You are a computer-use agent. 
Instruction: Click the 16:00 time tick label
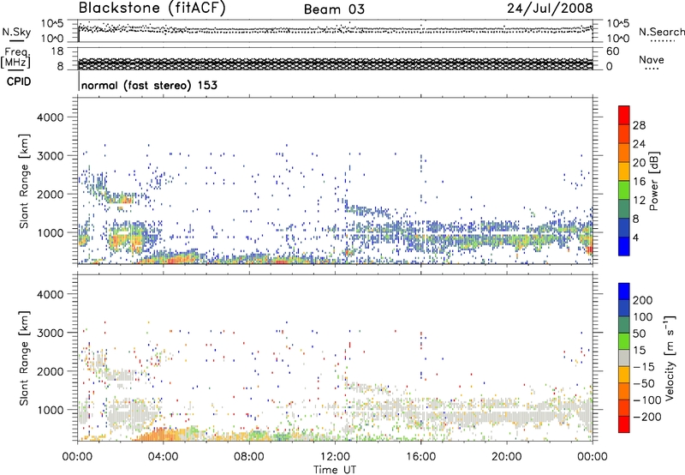click(x=420, y=457)
